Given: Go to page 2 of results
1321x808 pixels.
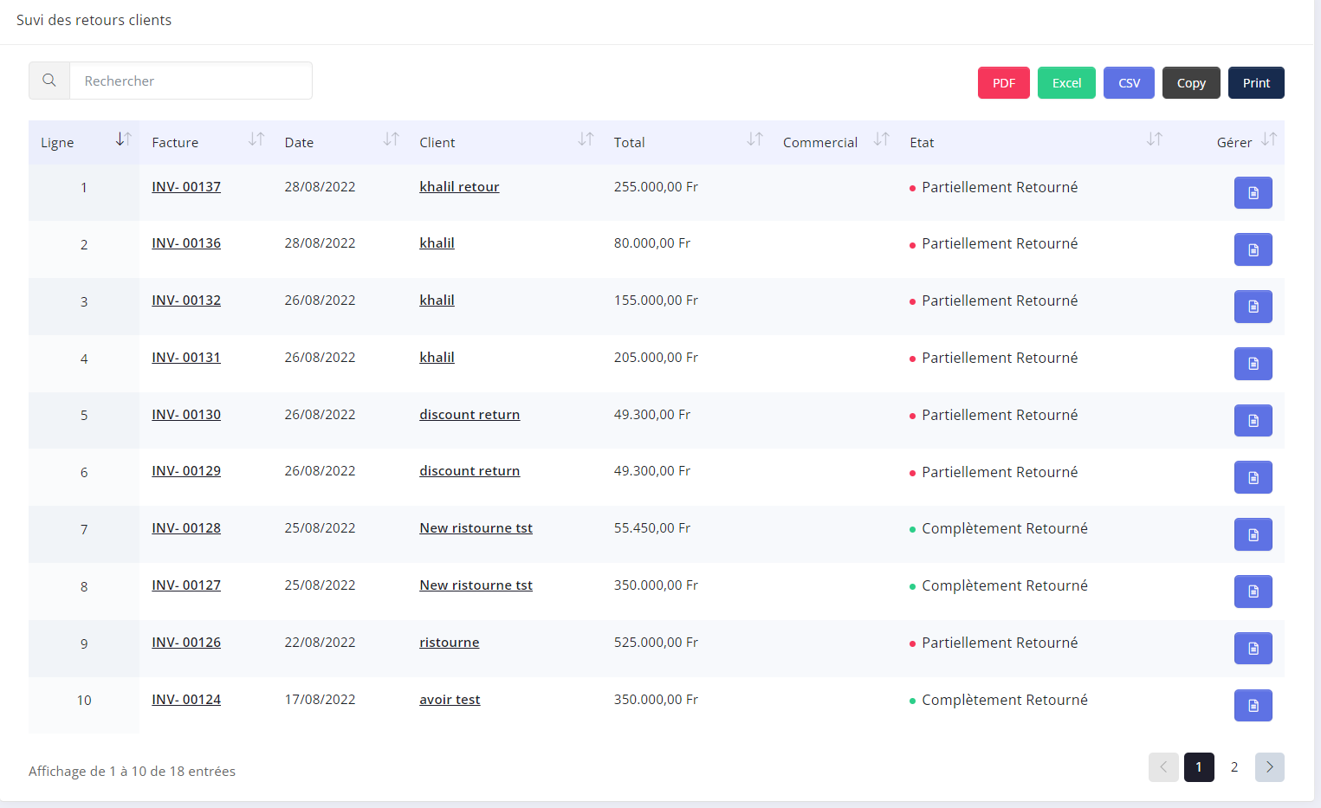Looking at the screenshot, I should (x=1234, y=767).
